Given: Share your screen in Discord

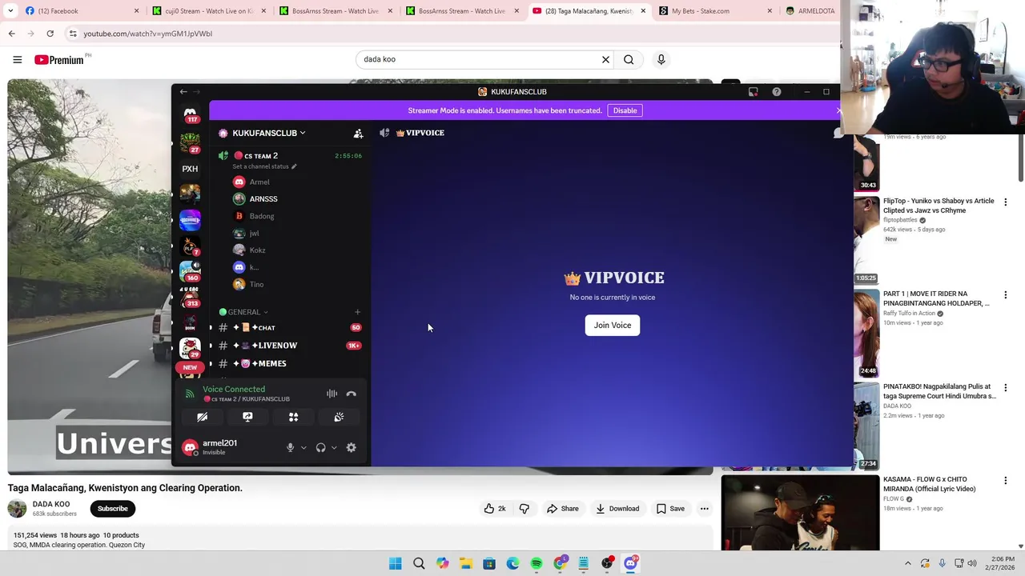Looking at the screenshot, I should (x=247, y=417).
